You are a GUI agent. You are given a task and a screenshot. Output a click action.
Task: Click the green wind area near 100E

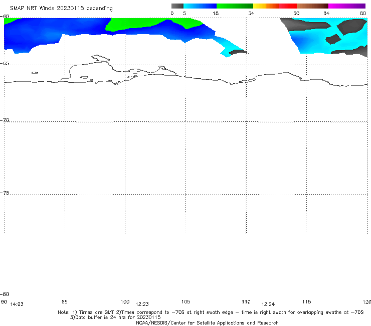[x=132, y=24]
